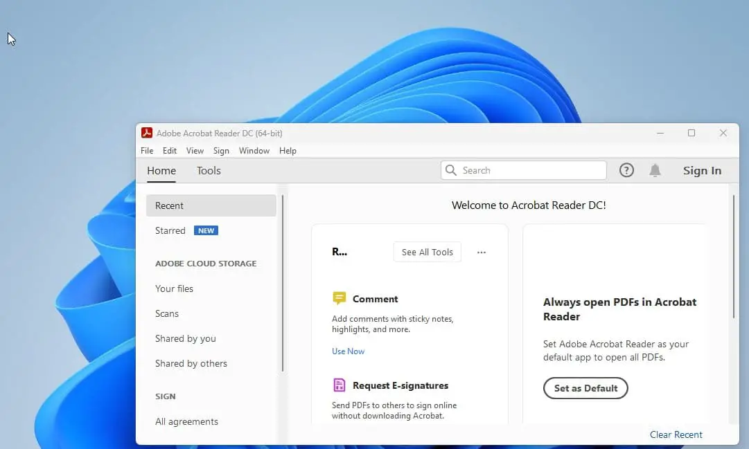Open Scans in the sidebar

coord(167,313)
